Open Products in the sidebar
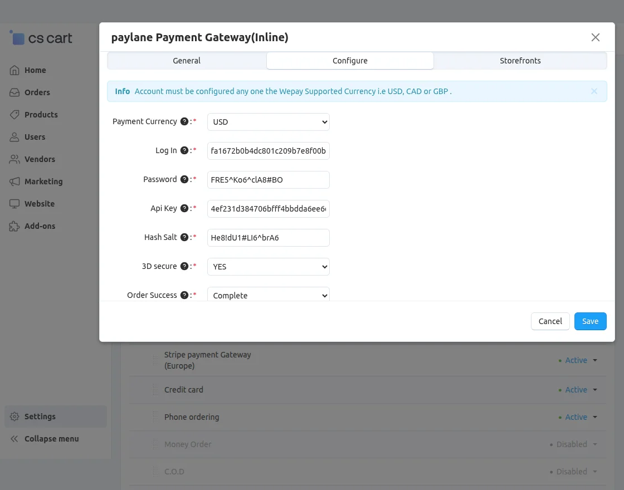Viewport: 624px width, 490px height. pos(41,115)
